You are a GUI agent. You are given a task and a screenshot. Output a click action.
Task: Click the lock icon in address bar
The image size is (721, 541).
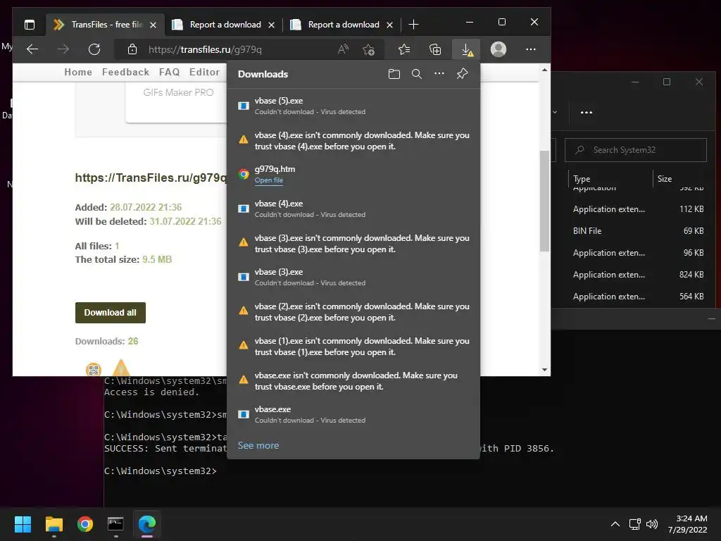click(132, 49)
